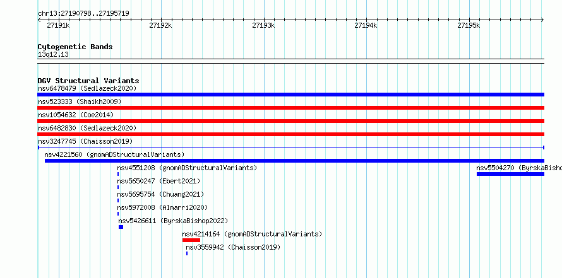
Task: Click the right arrowhead of the ruler
Action: point(542,20)
